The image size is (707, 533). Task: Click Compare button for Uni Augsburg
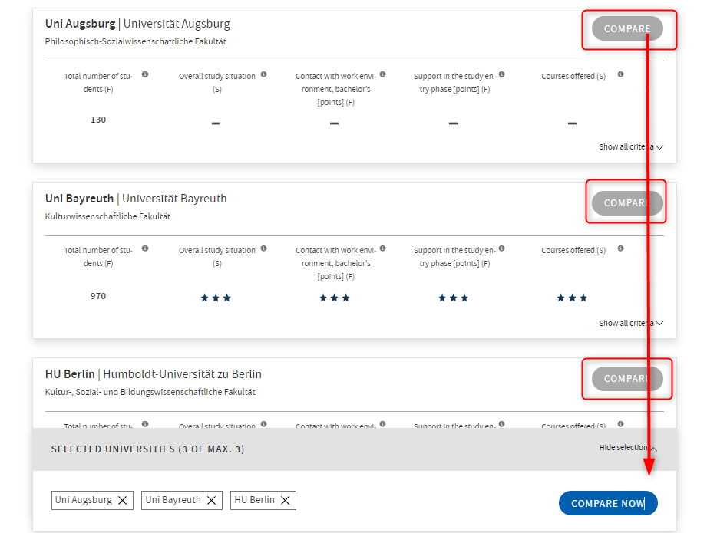pyautogui.click(x=627, y=29)
